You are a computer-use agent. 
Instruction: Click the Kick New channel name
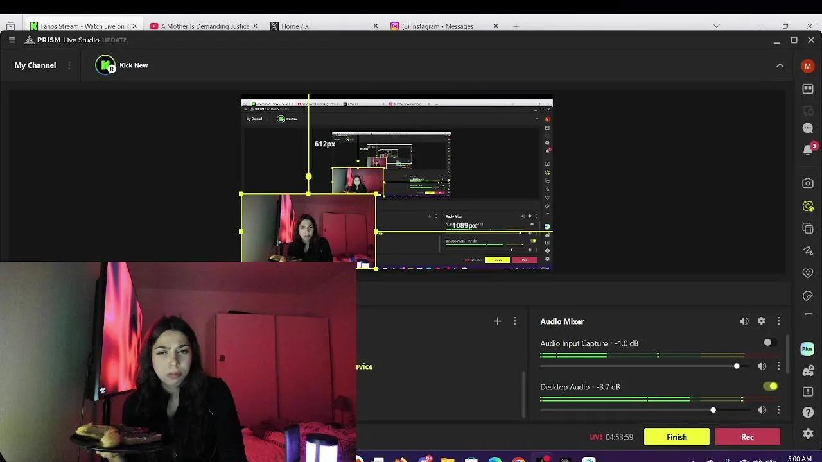click(x=134, y=65)
